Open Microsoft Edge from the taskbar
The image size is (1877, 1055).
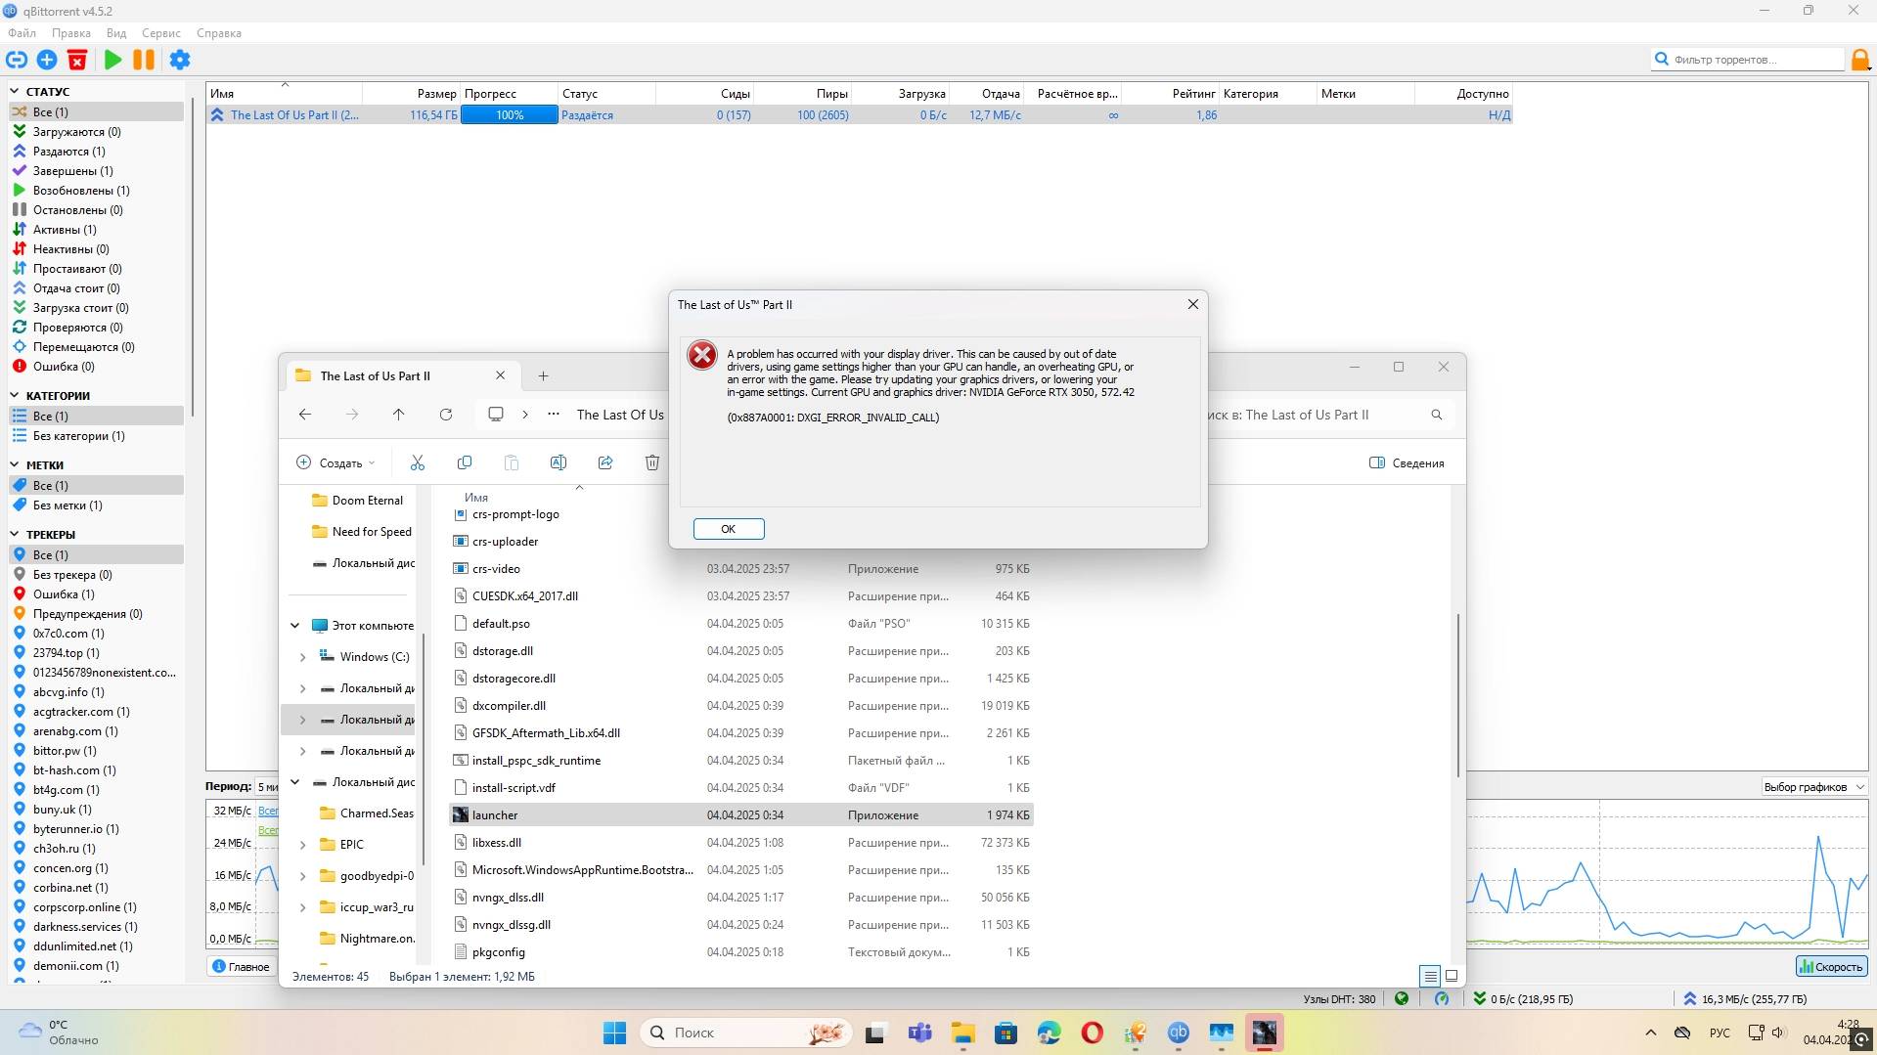(x=1049, y=1033)
